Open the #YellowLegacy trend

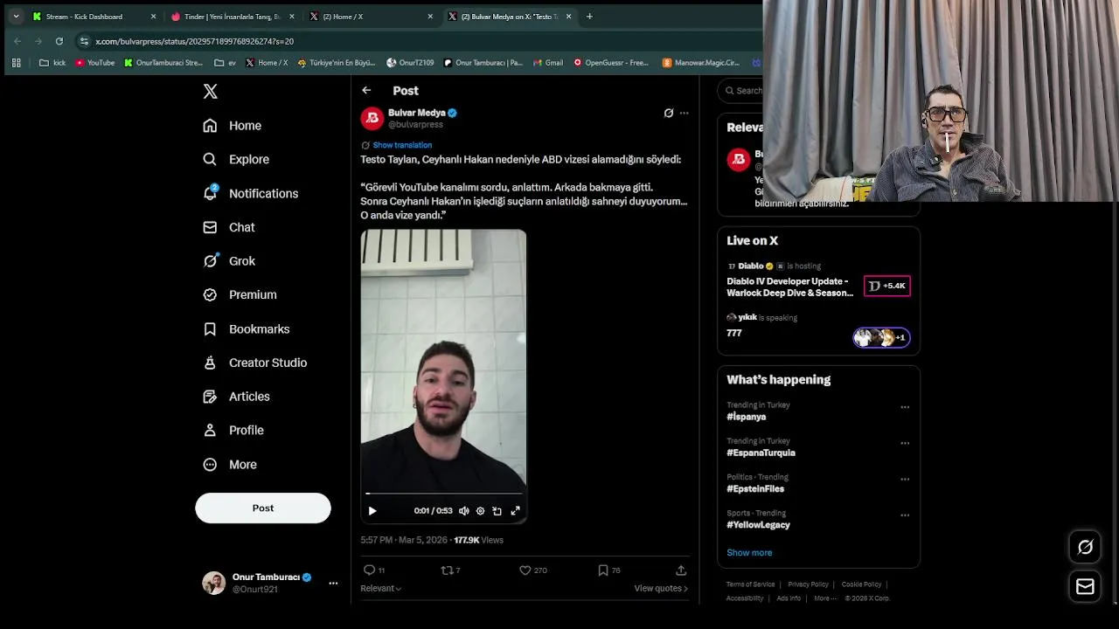point(758,525)
